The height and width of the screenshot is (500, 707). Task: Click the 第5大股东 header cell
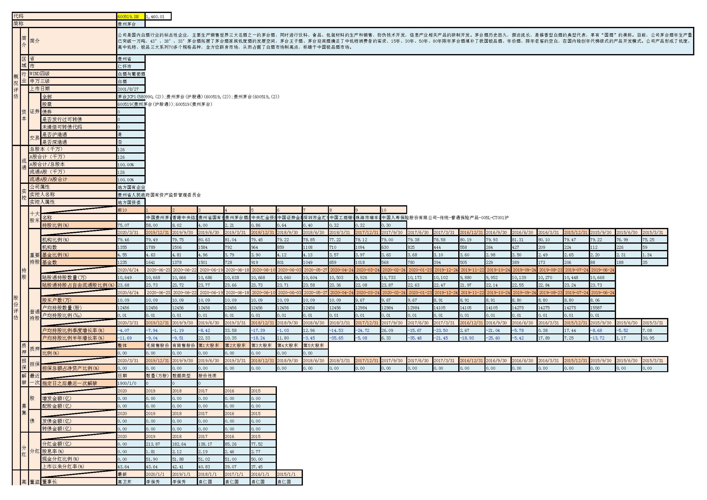pyautogui.click(x=315, y=346)
